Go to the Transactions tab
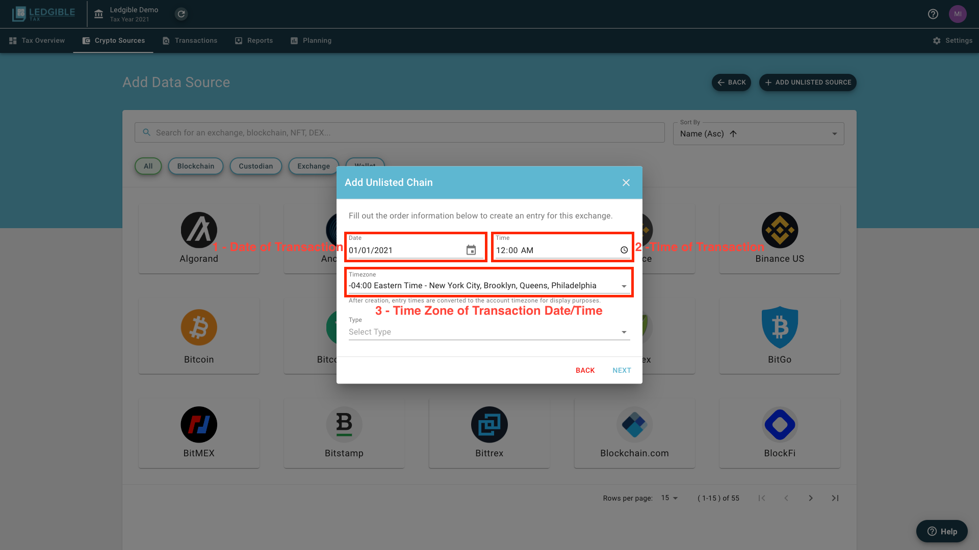This screenshot has height=550, width=979. [x=190, y=41]
